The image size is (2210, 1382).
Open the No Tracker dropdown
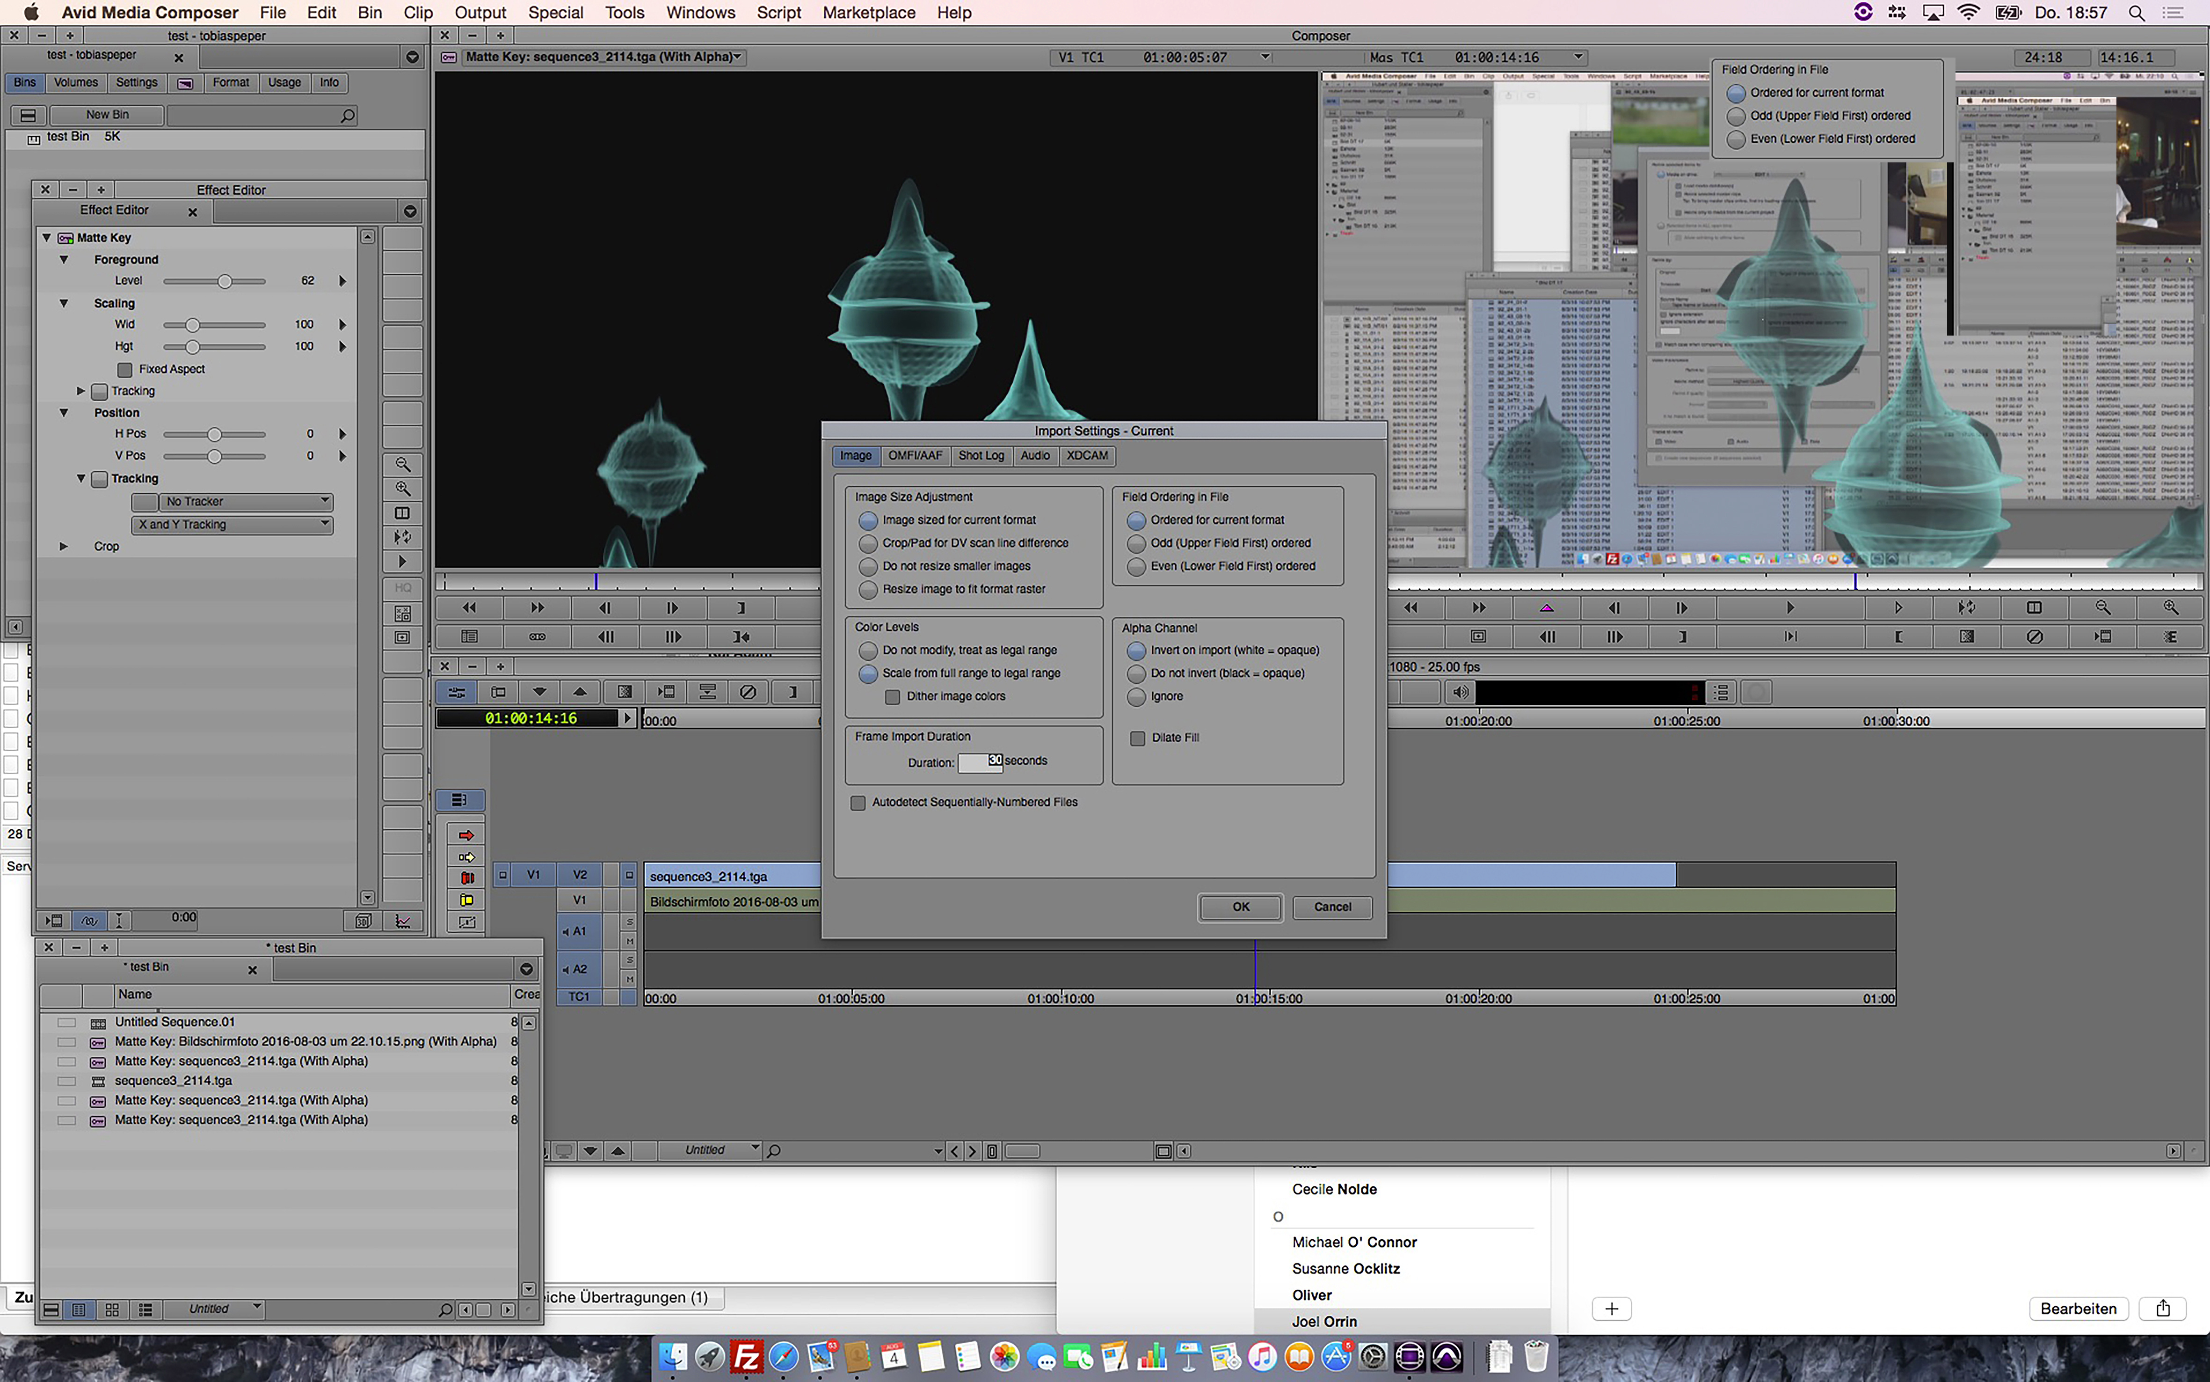pyautogui.click(x=246, y=502)
